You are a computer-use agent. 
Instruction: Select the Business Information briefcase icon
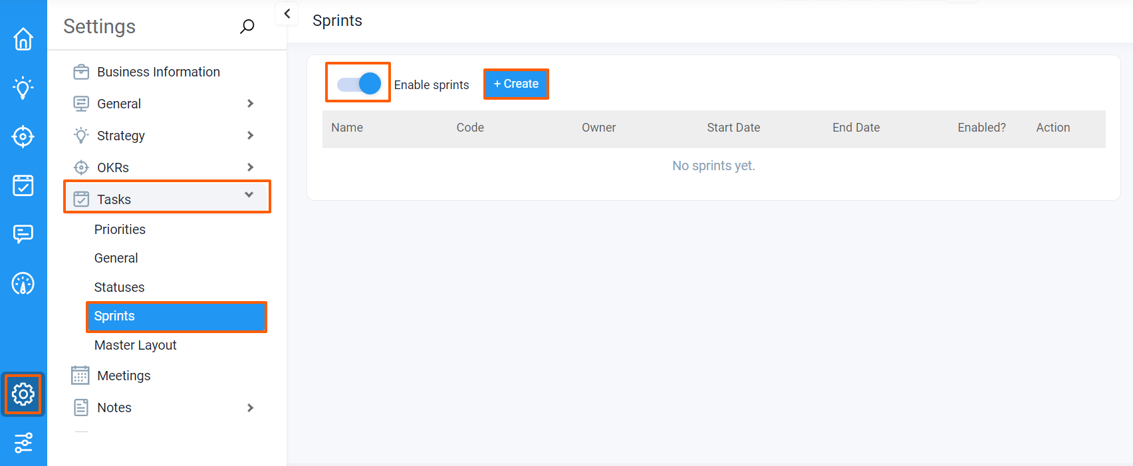80,71
